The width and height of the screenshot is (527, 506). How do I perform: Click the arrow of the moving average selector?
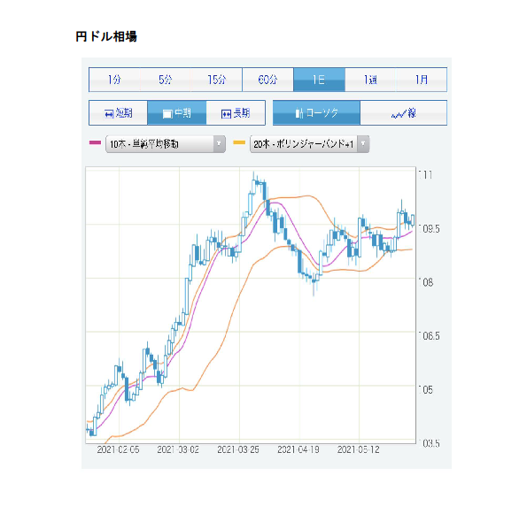tap(219, 144)
